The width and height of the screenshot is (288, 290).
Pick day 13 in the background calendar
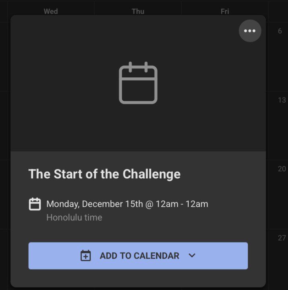[x=282, y=100]
